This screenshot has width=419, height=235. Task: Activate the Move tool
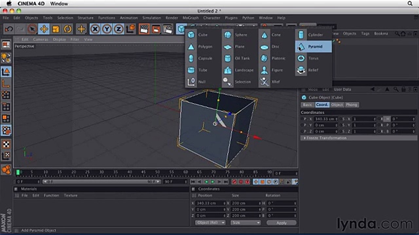(44, 29)
